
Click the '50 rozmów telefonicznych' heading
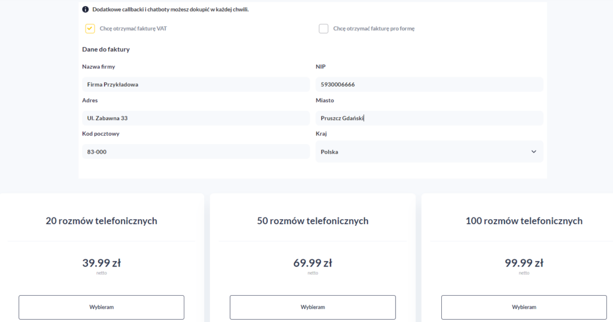tap(312, 221)
